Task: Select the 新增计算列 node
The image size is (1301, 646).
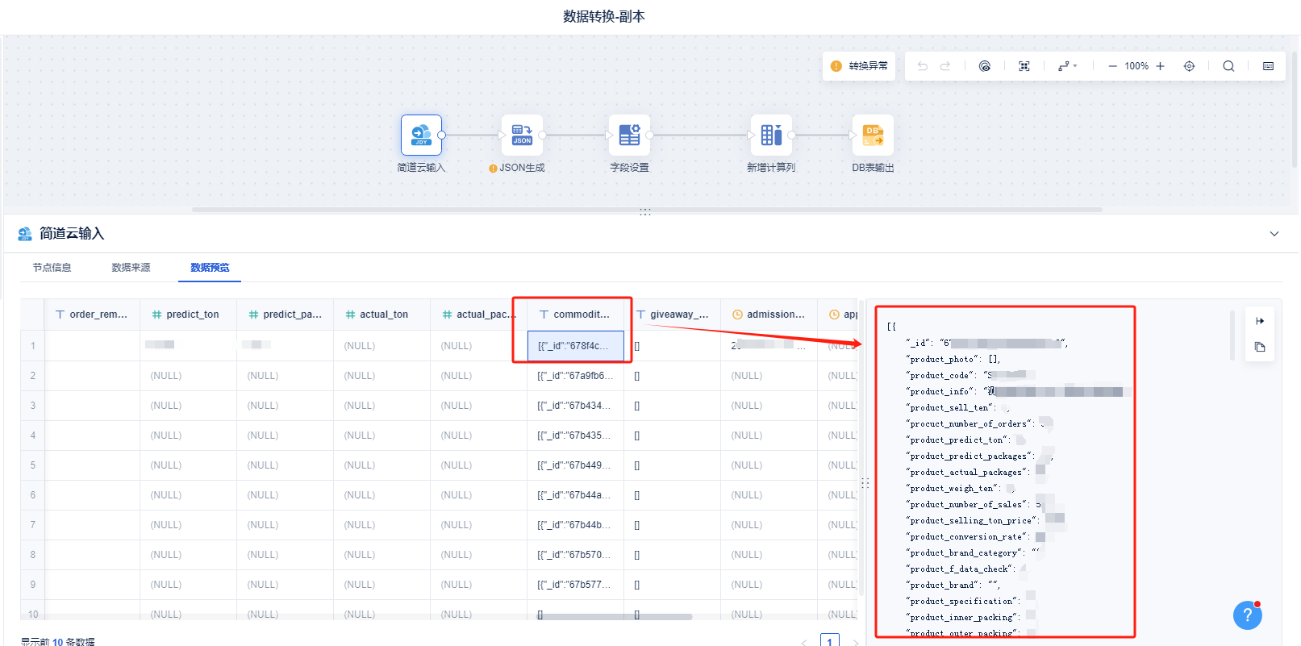Action: (x=771, y=135)
